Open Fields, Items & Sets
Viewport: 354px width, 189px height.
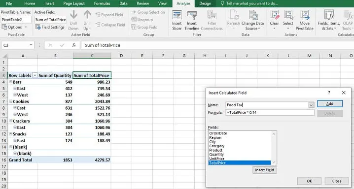tap(329, 20)
